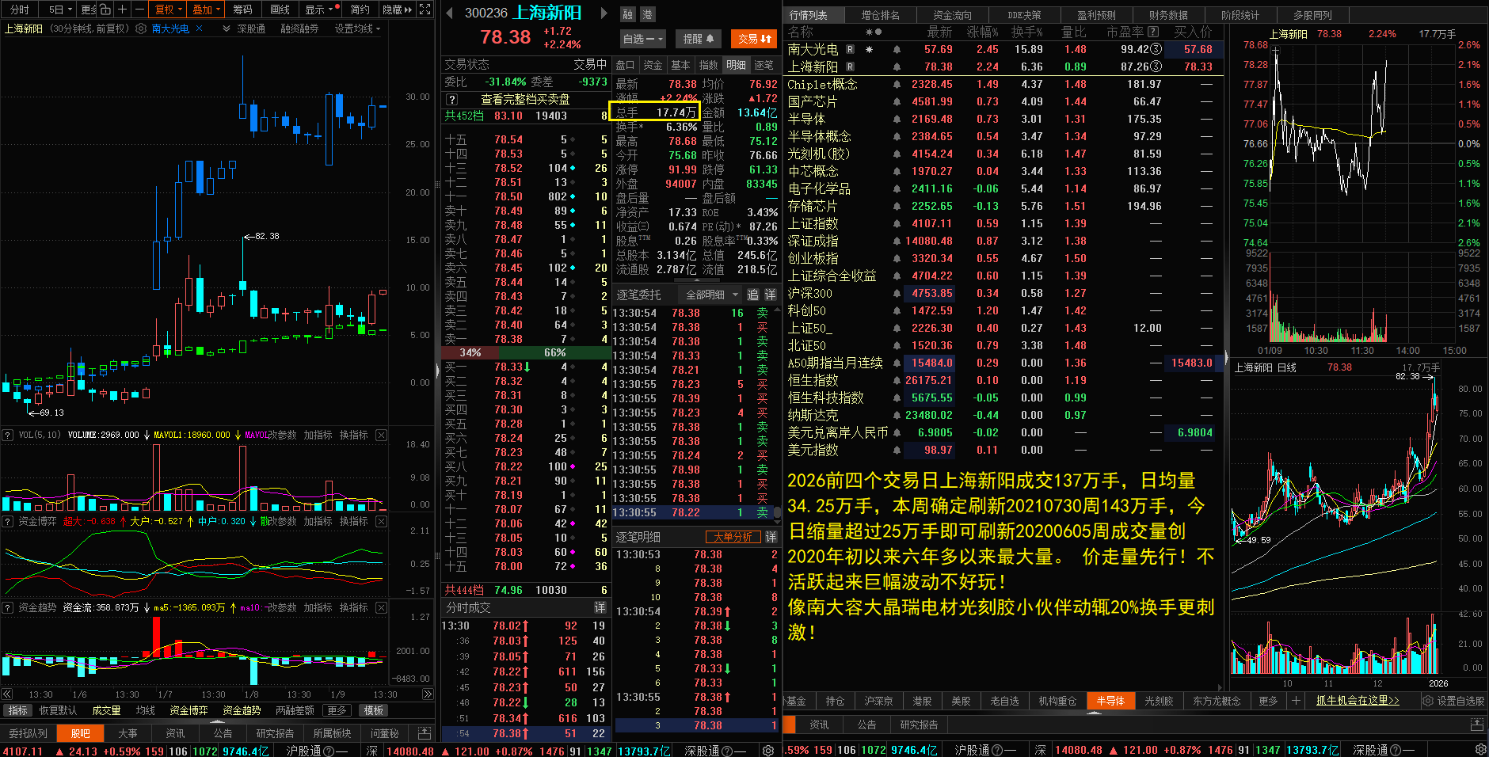Open 抓牛机会在这里>> link

click(x=1358, y=701)
